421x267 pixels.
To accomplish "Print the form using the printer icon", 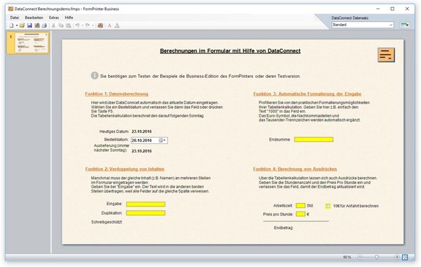I will [44, 25].
